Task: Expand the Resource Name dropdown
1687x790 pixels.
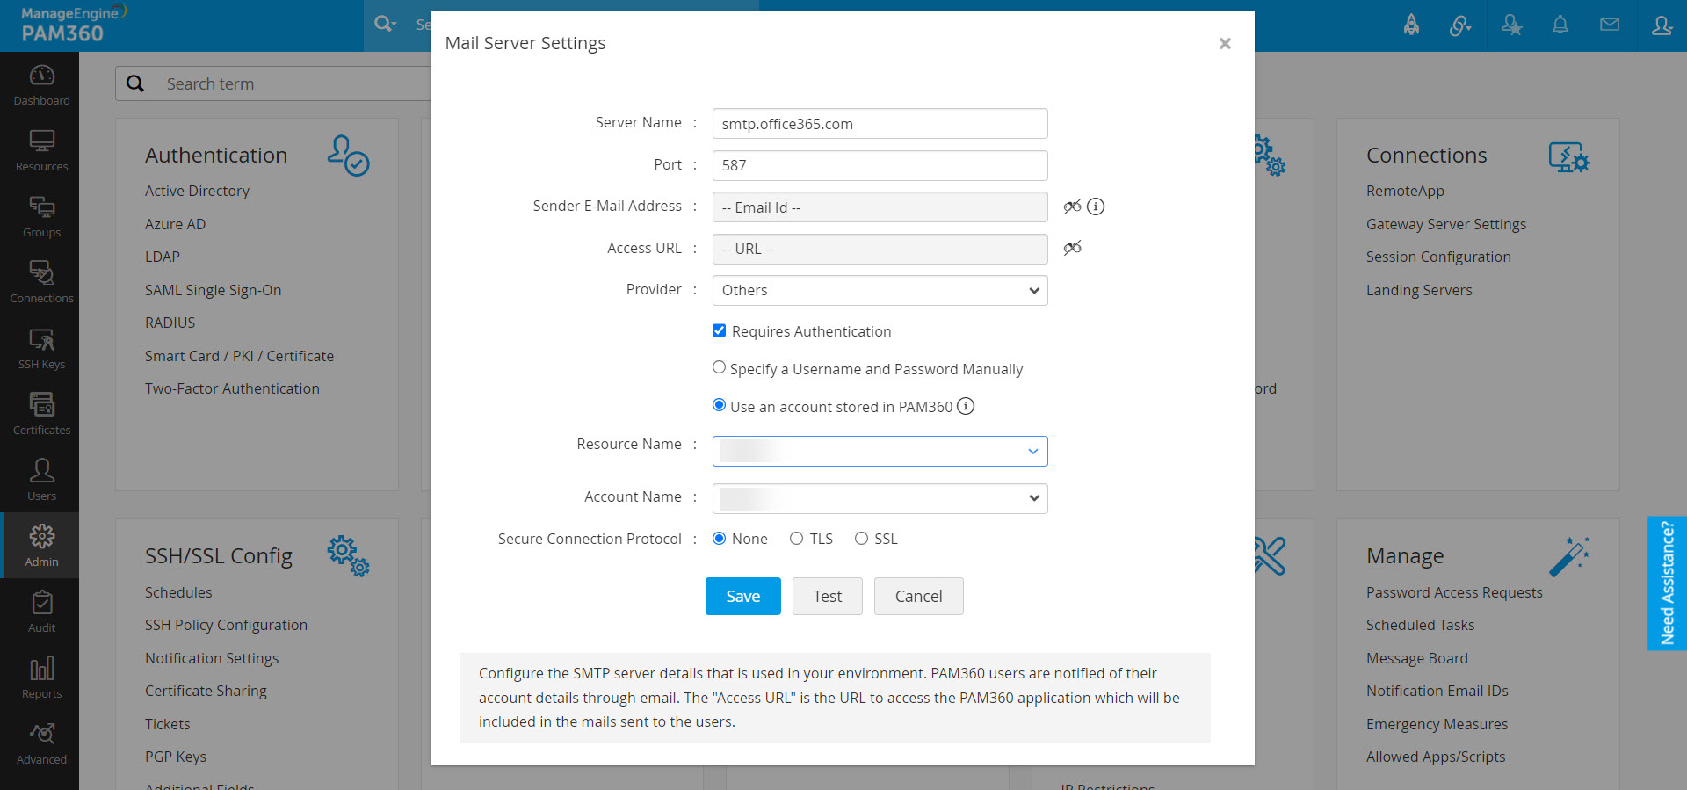Action: (x=880, y=451)
